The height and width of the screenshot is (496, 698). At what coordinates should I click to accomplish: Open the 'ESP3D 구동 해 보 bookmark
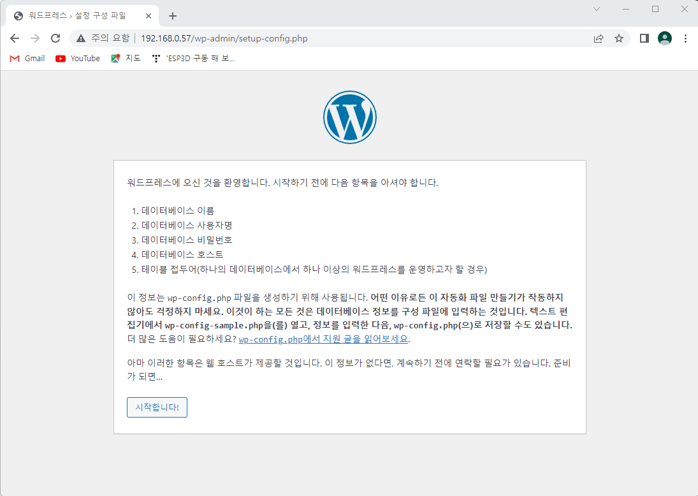pyautogui.click(x=193, y=58)
